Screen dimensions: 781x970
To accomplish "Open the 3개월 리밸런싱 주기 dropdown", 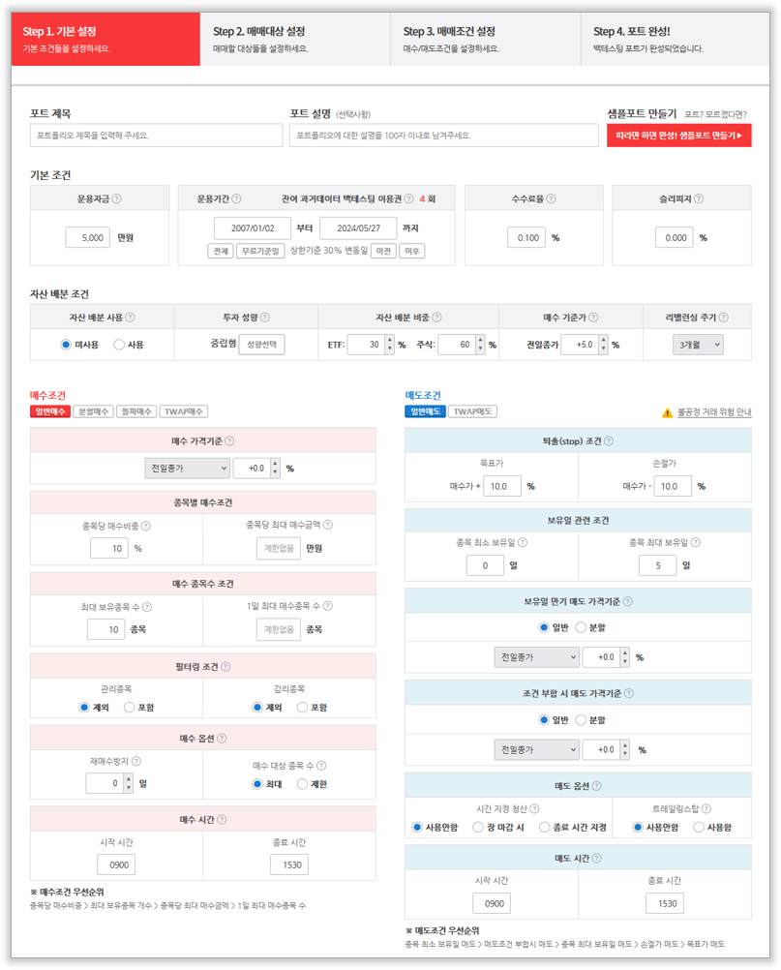I will (x=698, y=345).
